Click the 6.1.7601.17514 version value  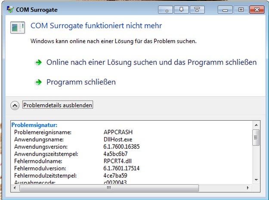[x=121, y=168]
